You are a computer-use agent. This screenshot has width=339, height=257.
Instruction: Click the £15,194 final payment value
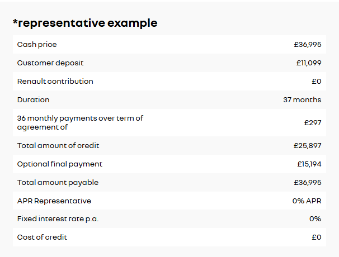[x=309, y=164]
